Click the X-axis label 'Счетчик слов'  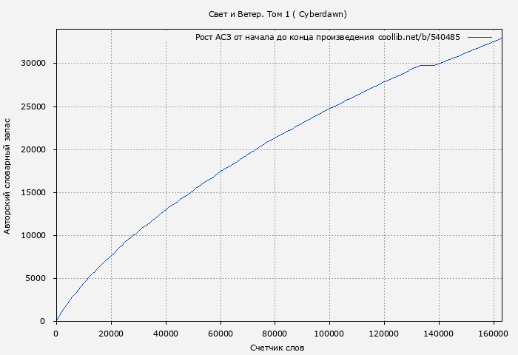(x=277, y=347)
